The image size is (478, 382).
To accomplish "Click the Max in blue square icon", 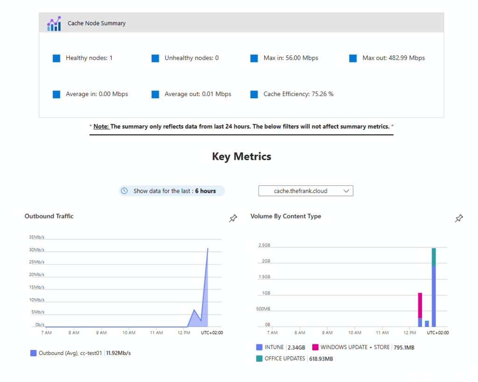I will 254,58.
